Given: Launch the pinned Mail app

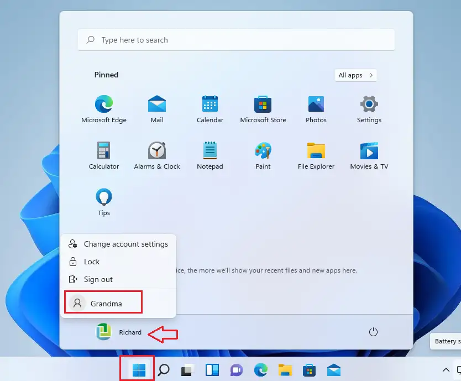Looking at the screenshot, I should [156, 109].
